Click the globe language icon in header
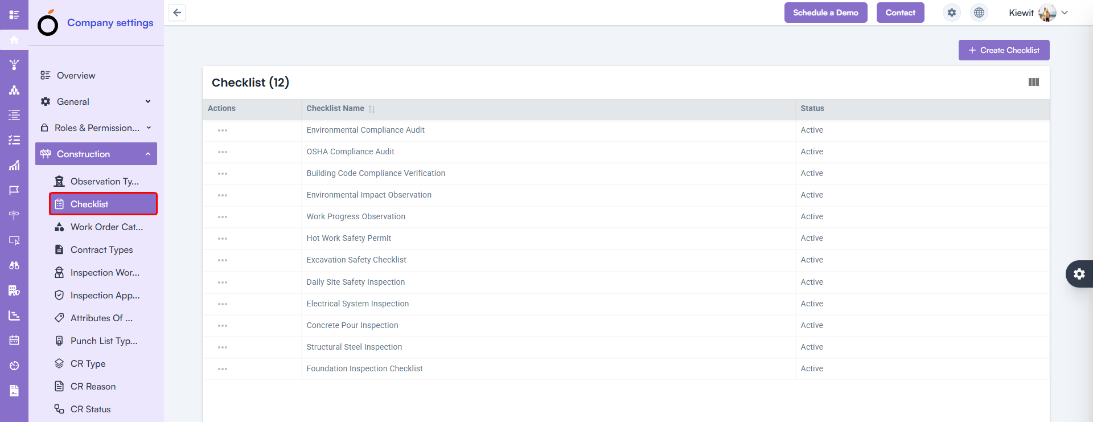This screenshot has width=1093, height=422. 979,13
